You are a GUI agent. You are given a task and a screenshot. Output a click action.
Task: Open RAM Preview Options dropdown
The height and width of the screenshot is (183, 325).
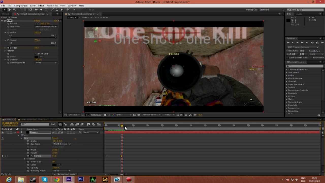[303, 47]
